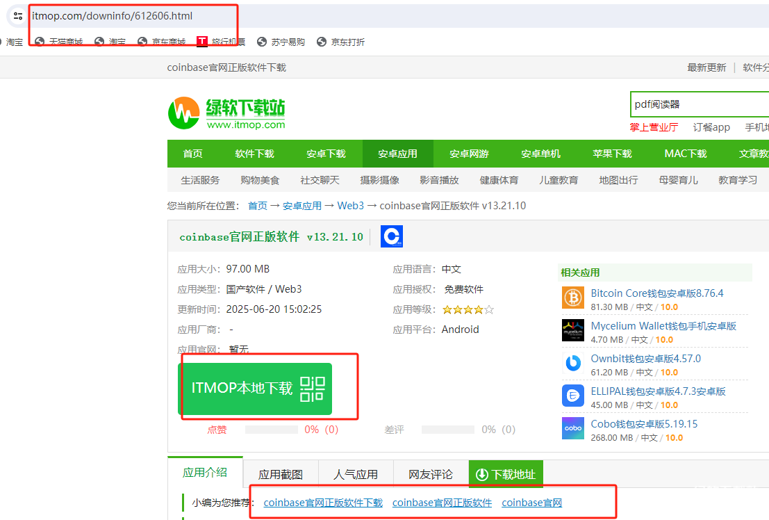Screen dimensions: 769x520
Task: Click the pdf阅读器 search field
Action: tap(698, 104)
